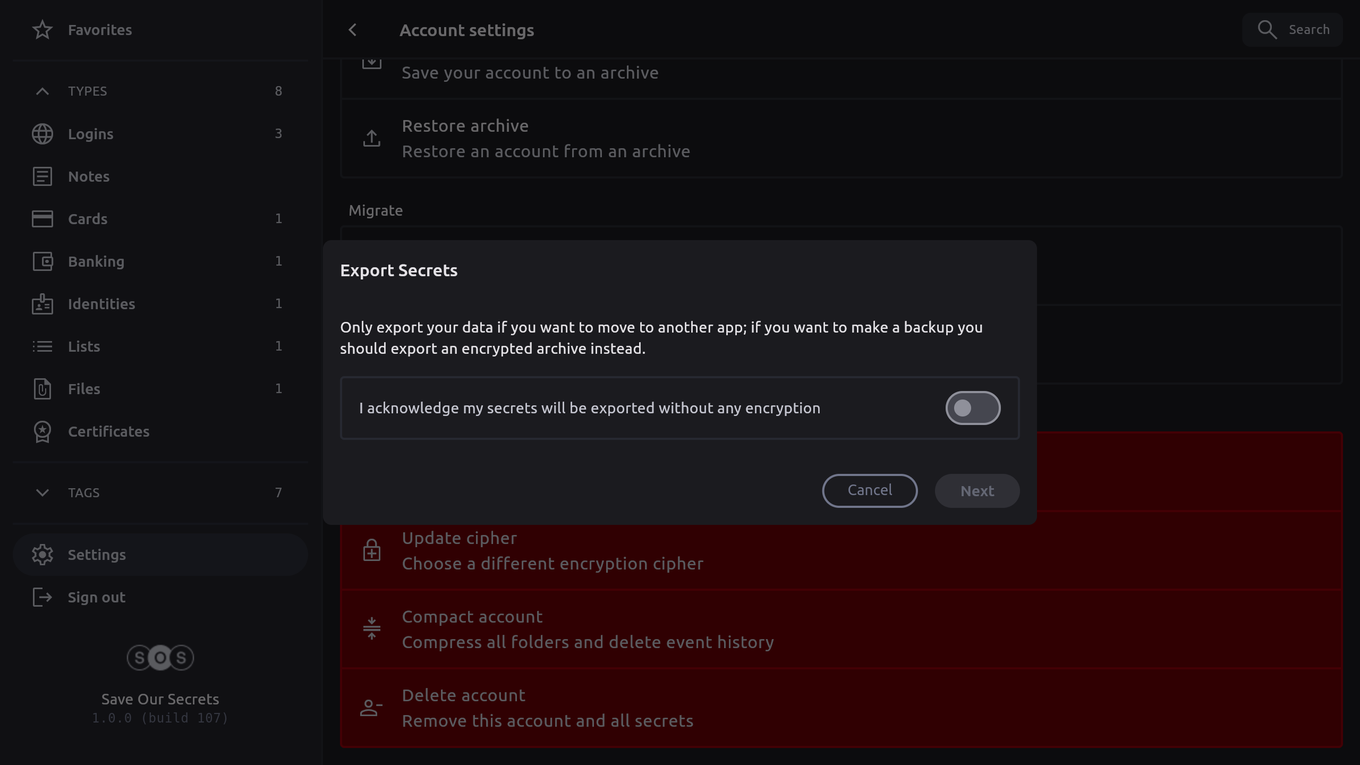Click the Favorites star icon
Image resolution: width=1360 pixels, height=765 pixels.
pos(42,30)
